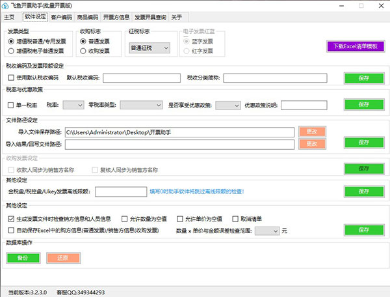Enable the 使用默认税收编码 checkbox

point(10,78)
